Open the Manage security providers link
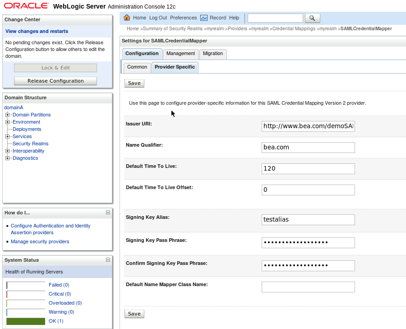The height and width of the screenshot is (329, 406). click(40, 241)
